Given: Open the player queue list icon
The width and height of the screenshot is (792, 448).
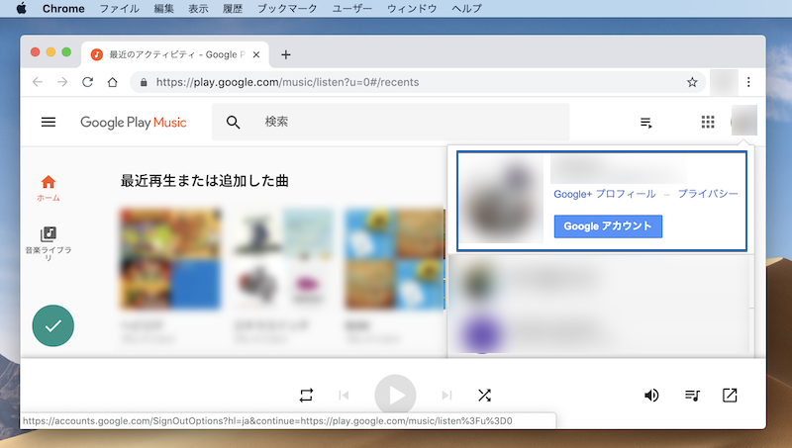Looking at the screenshot, I should (692, 396).
